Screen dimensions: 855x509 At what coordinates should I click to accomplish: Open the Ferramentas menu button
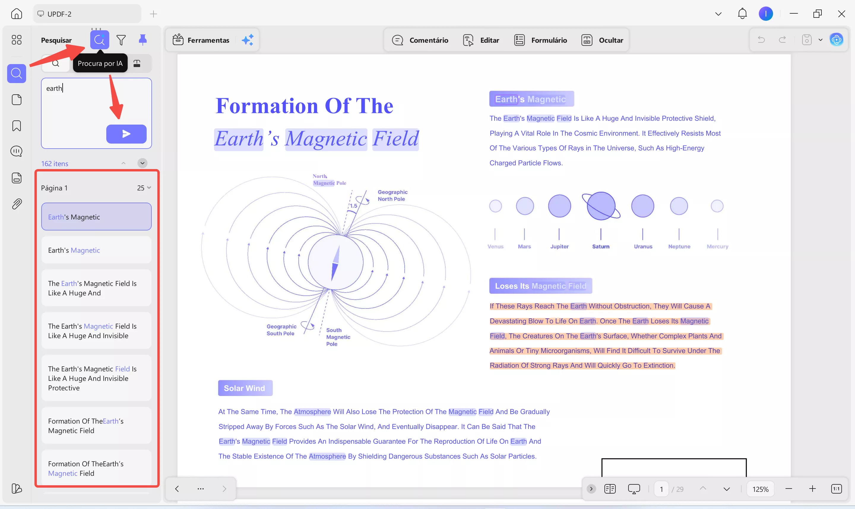tap(201, 40)
